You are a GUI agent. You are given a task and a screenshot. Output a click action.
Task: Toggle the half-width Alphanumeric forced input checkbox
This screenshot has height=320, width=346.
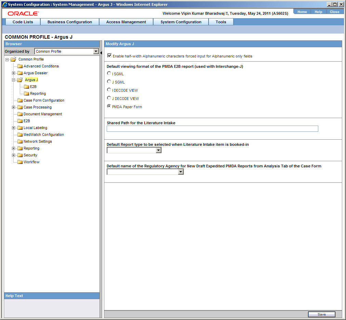(x=109, y=55)
